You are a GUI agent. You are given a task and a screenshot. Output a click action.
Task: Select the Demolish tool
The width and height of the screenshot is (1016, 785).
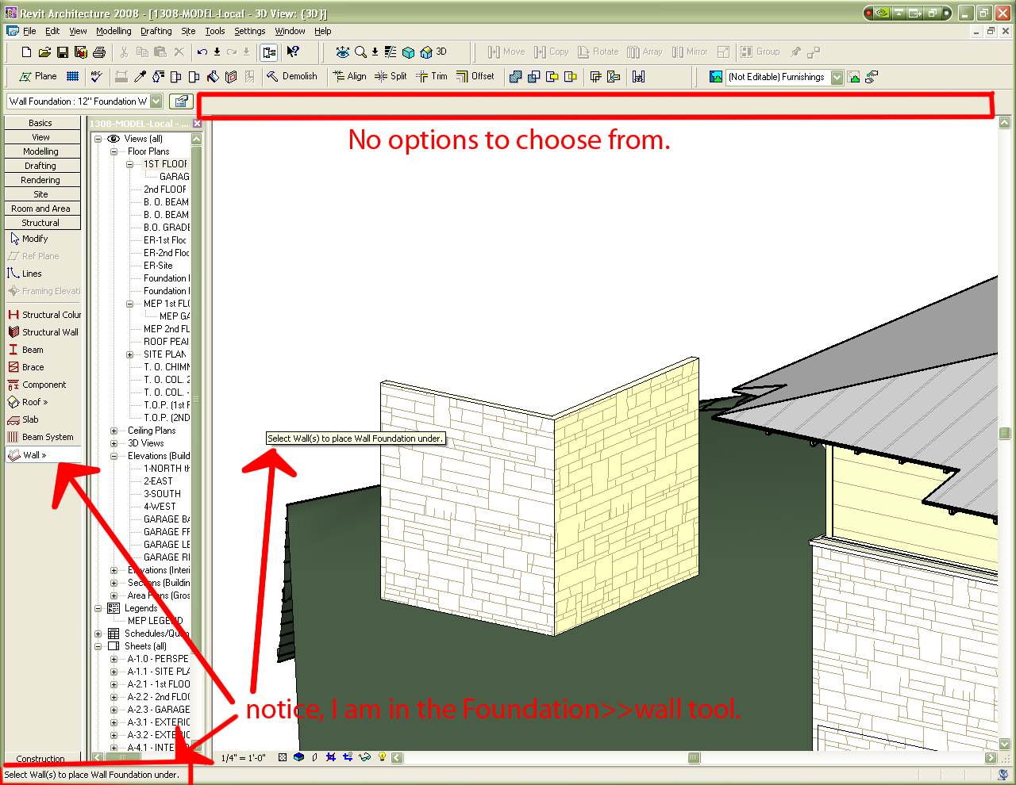pyautogui.click(x=295, y=76)
